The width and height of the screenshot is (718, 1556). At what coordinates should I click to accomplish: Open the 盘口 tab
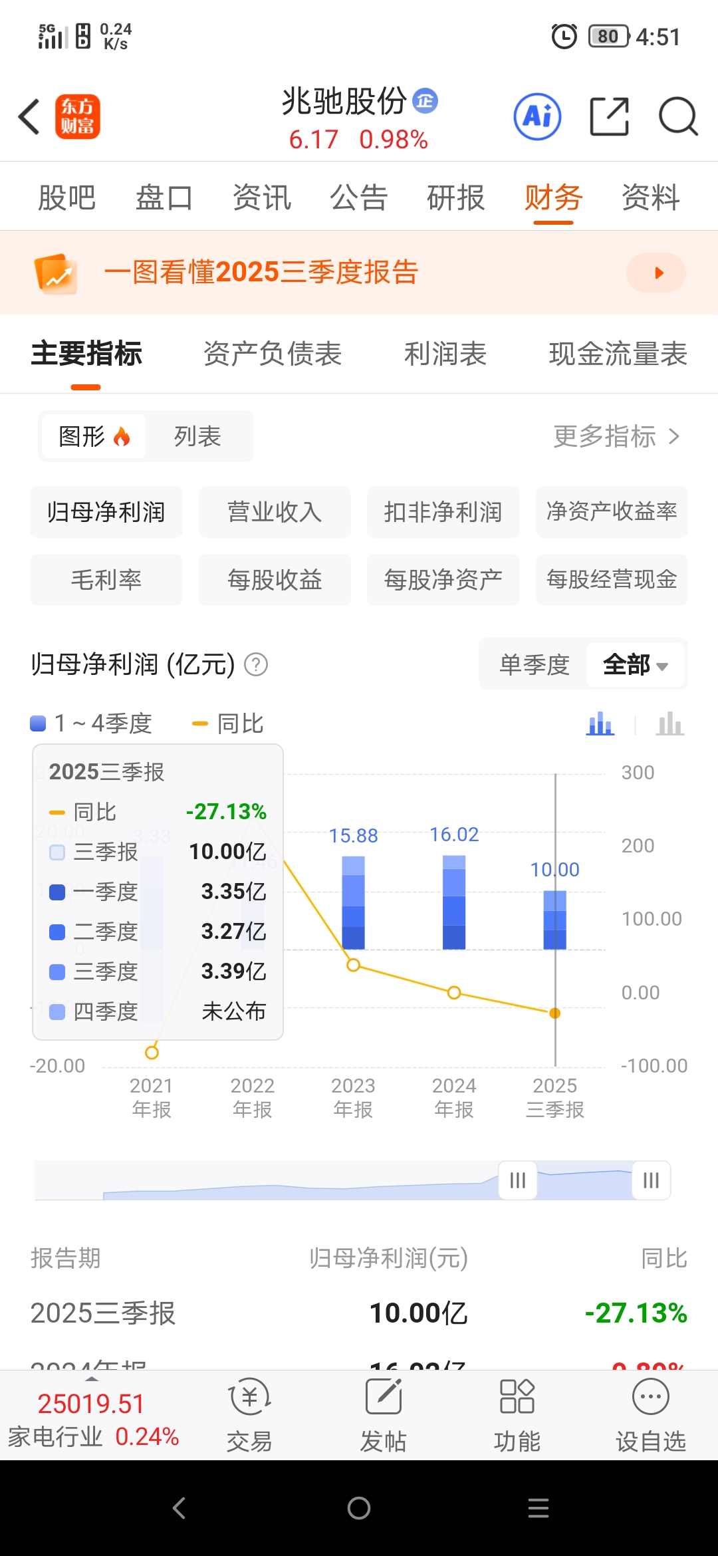click(x=164, y=197)
